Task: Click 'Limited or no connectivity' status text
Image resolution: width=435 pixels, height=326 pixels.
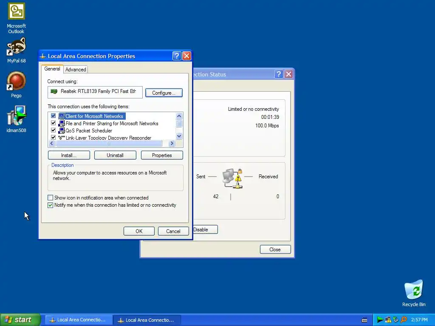Action: coord(253,109)
